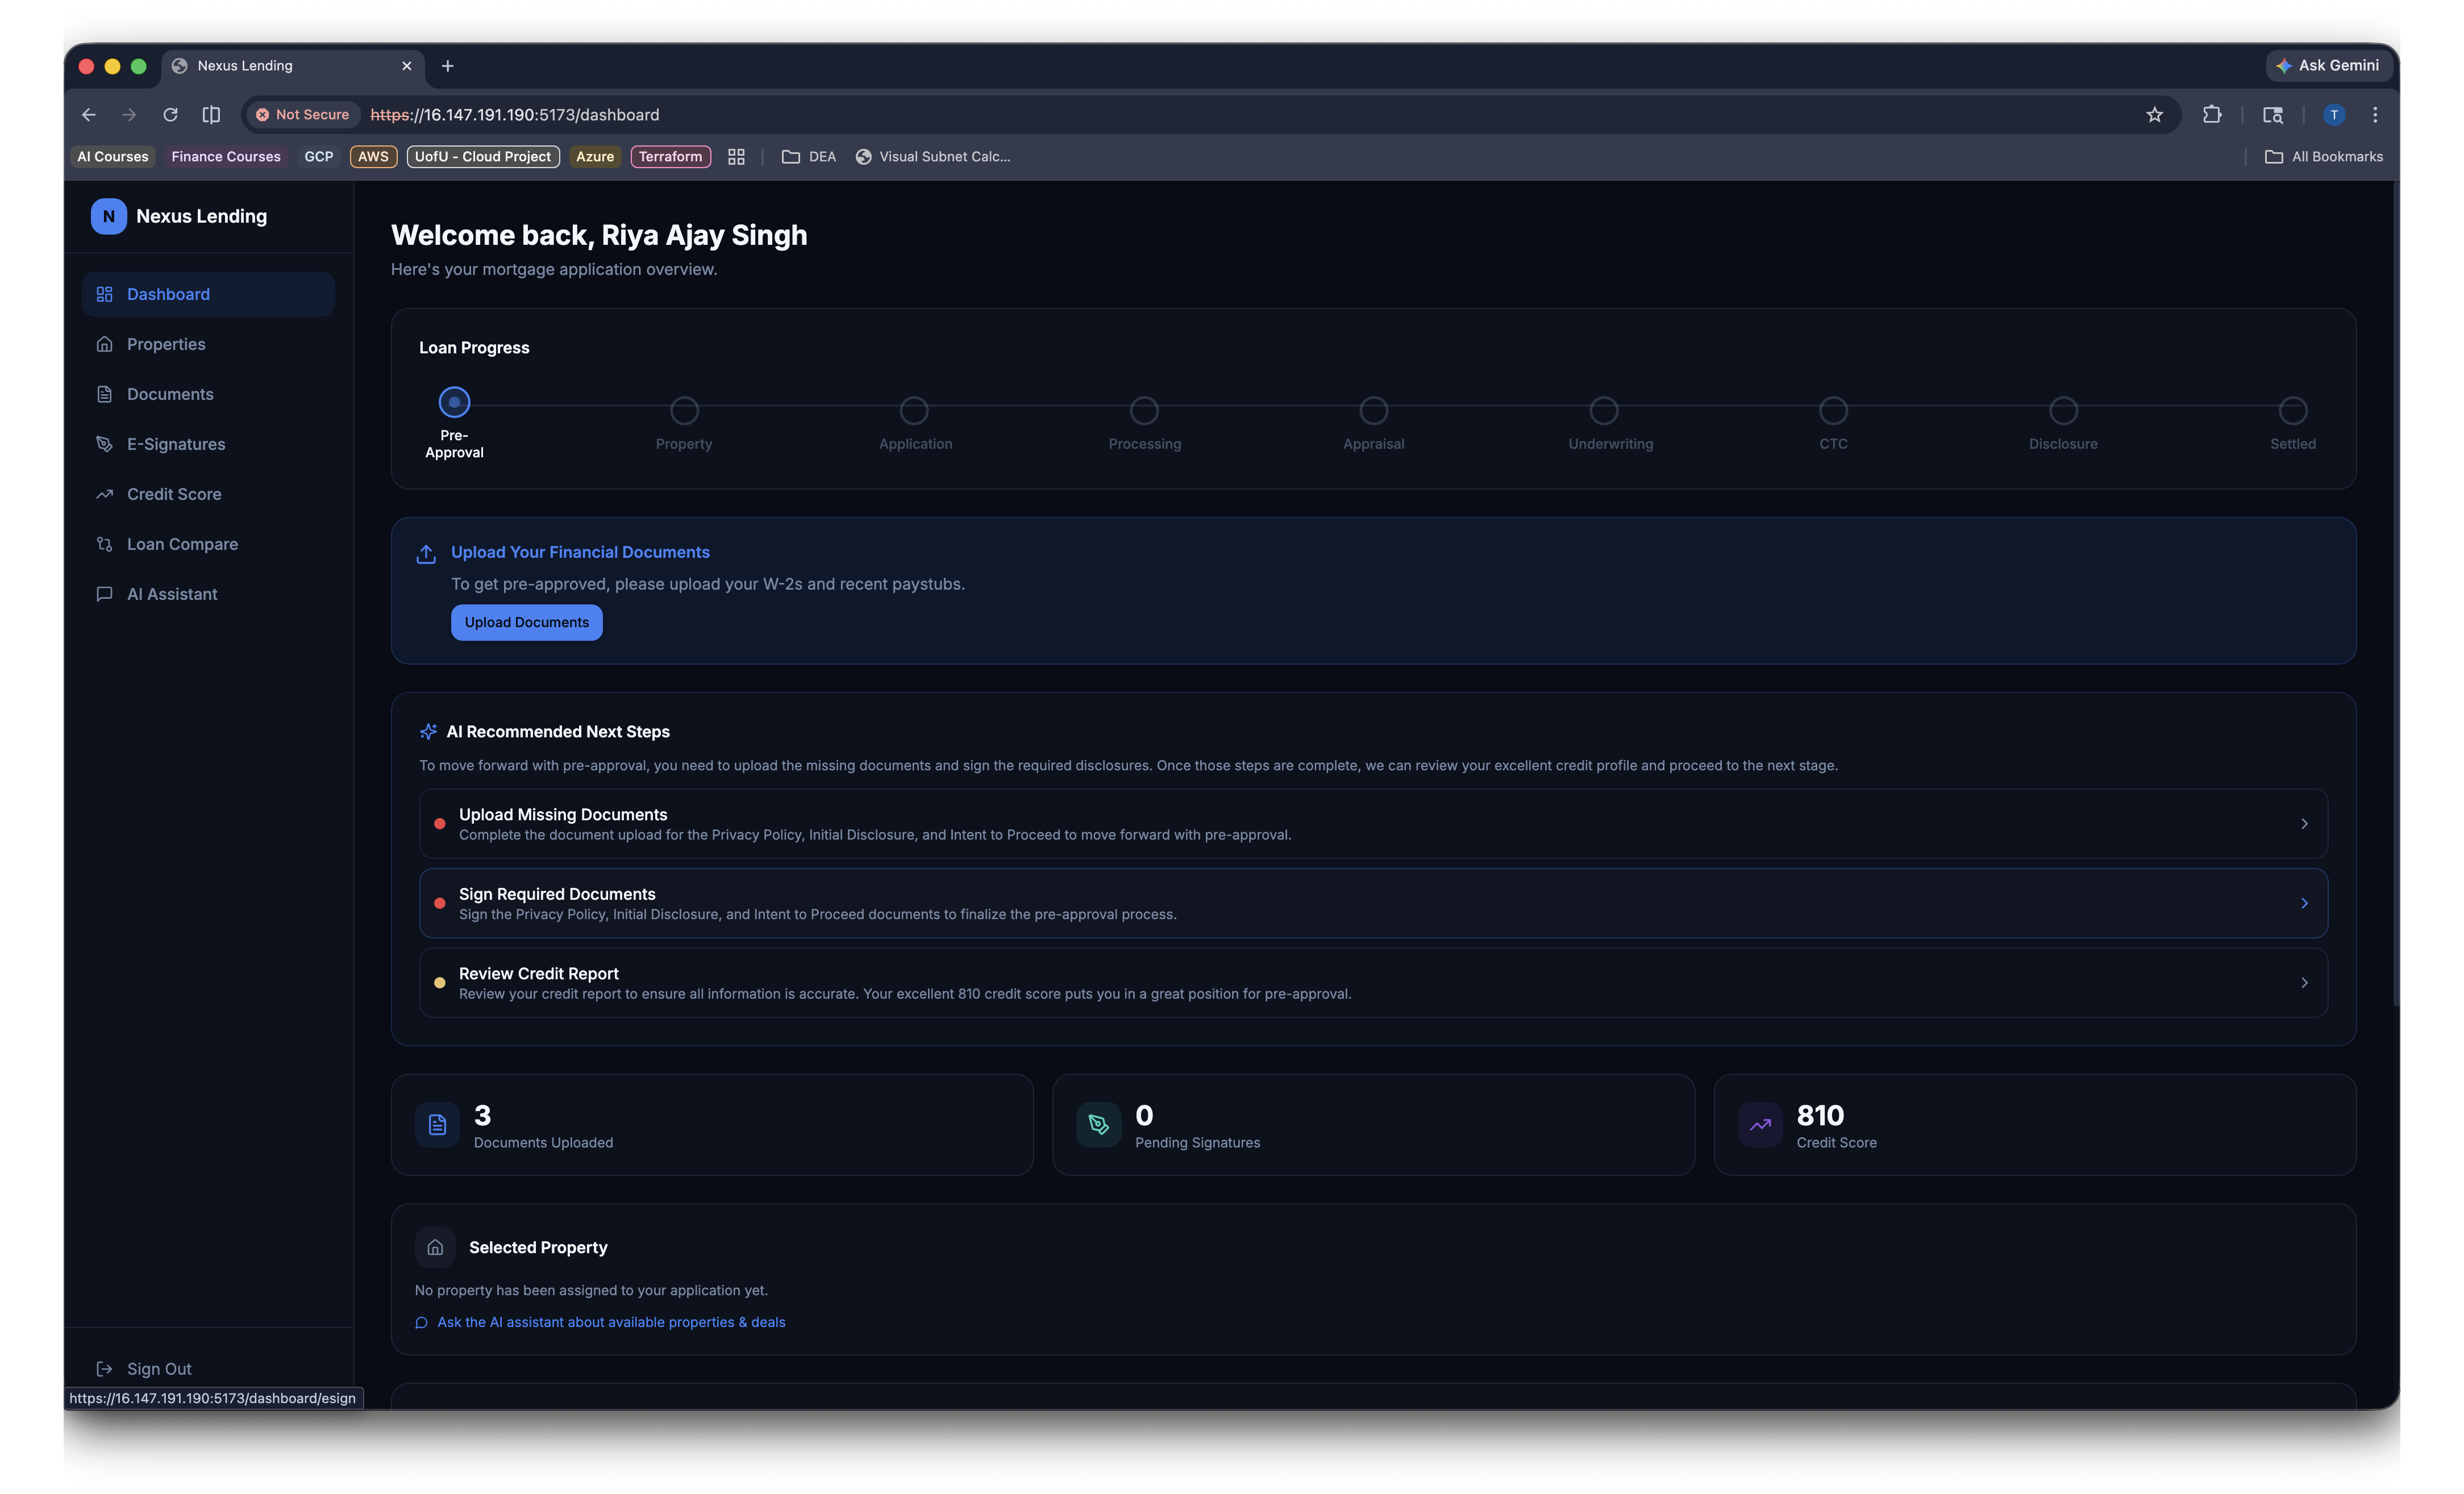This screenshot has height=1494, width=2464.
Task: Open the browser extensions puzzle icon
Action: [2211, 115]
